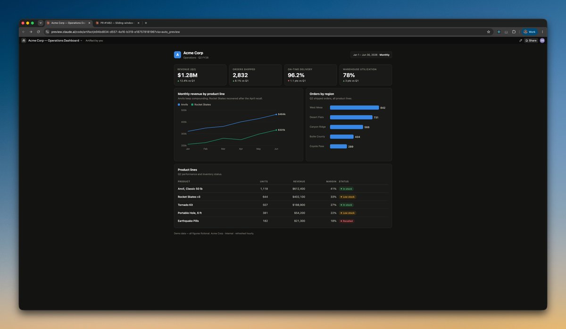Reload the page with the refresh icon

coord(38,32)
